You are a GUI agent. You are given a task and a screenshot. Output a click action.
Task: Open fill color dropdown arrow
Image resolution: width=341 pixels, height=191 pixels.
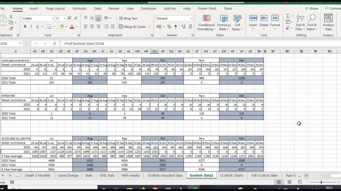[x=66, y=27]
